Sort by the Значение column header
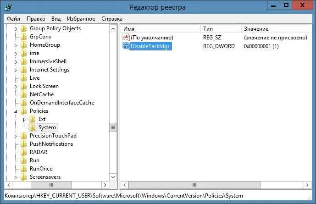Viewport: 316px width, 204px height. (277, 29)
